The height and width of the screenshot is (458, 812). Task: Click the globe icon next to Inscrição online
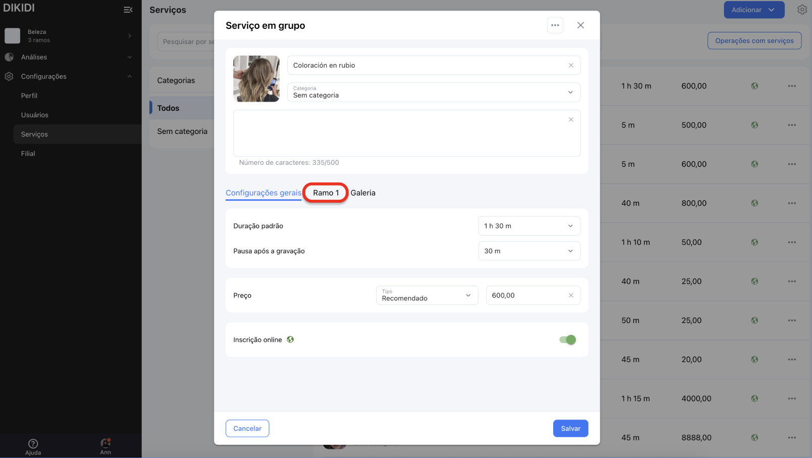[x=290, y=340]
